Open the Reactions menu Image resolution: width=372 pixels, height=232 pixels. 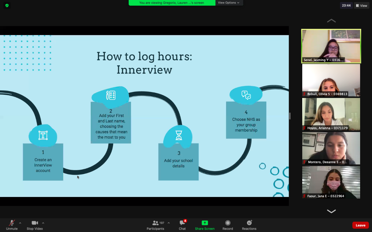tap(249, 225)
